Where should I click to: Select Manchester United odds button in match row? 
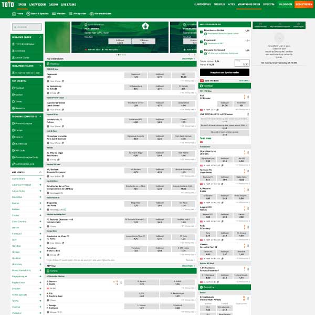[x=135, y=104]
